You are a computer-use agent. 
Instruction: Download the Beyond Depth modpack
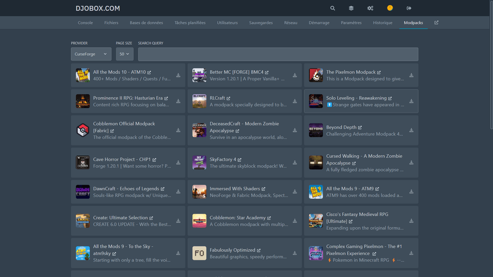click(x=411, y=130)
